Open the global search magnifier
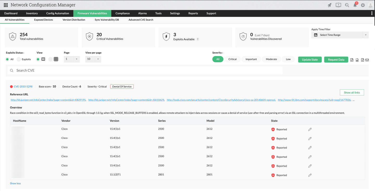The width and height of the screenshot is (375, 191). point(347,5)
